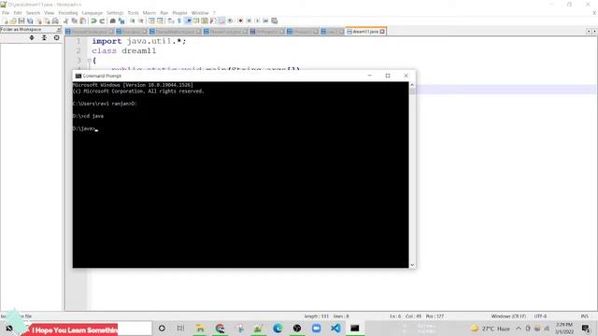This screenshot has width=598, height=336.
Task: Click the Print toolbar icon
Action: pyautogui.click(x=55, y=21)
